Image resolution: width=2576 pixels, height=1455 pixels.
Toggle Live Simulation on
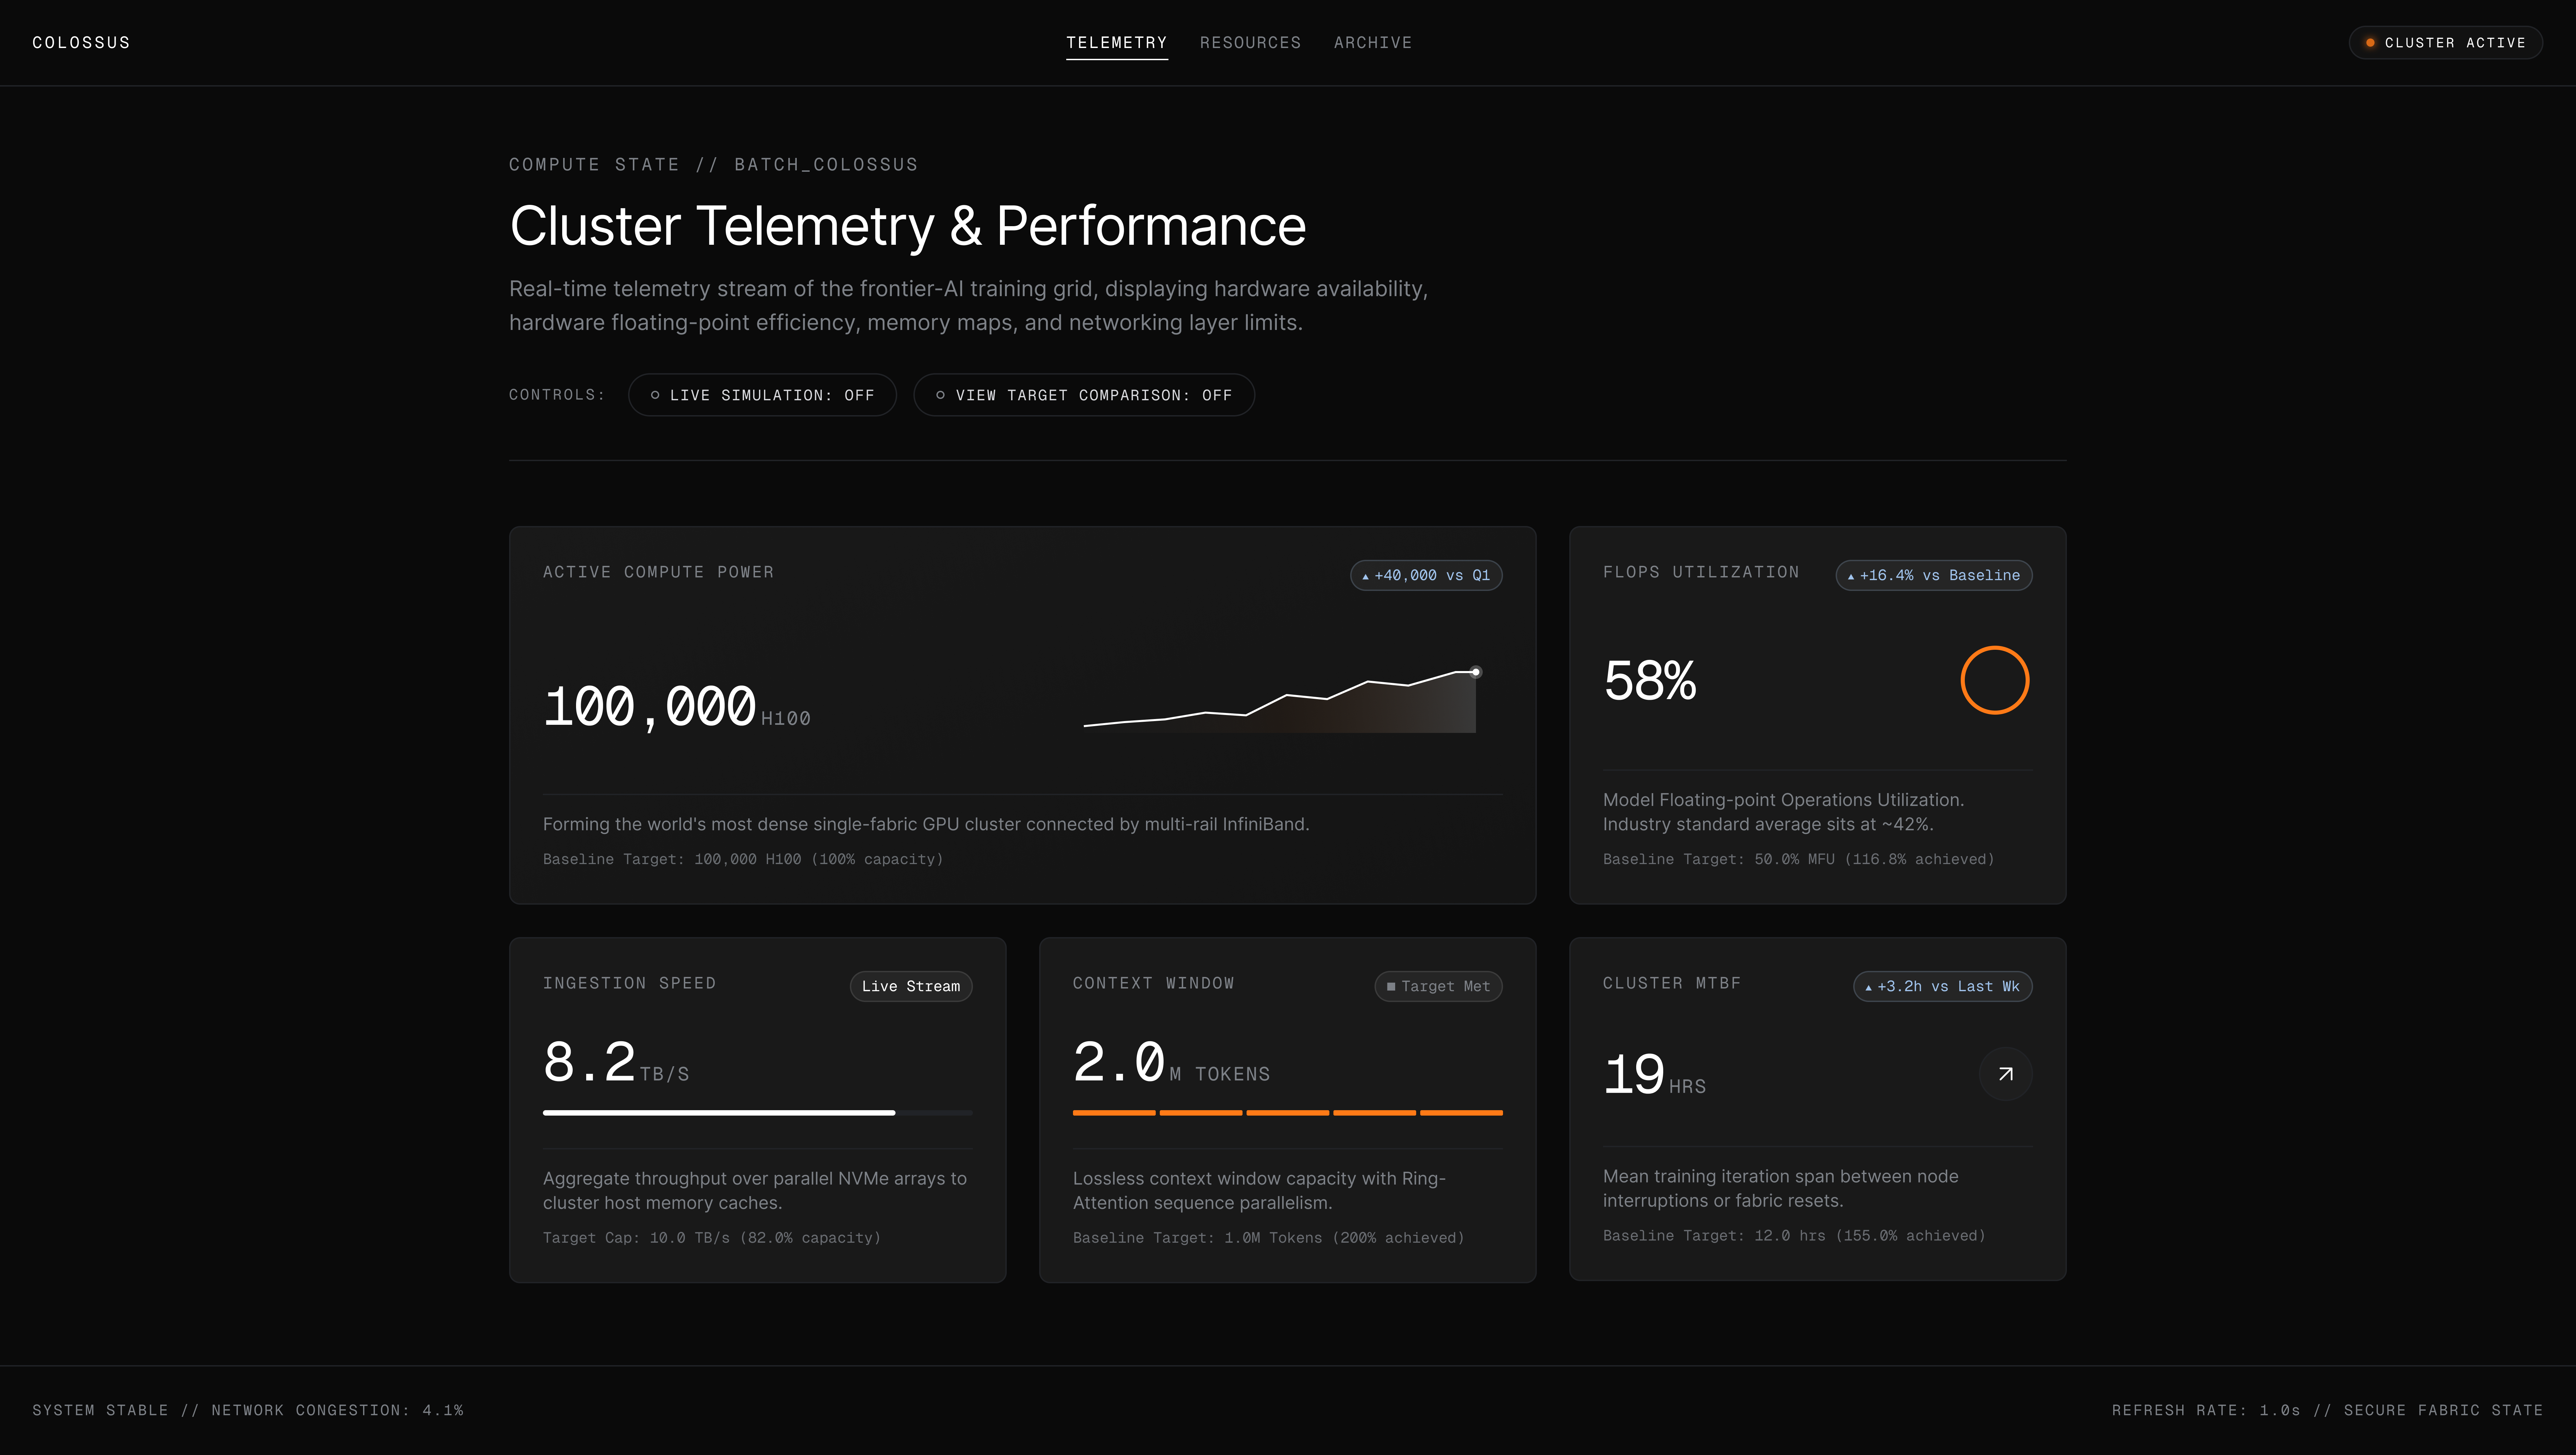pos(762,395)
